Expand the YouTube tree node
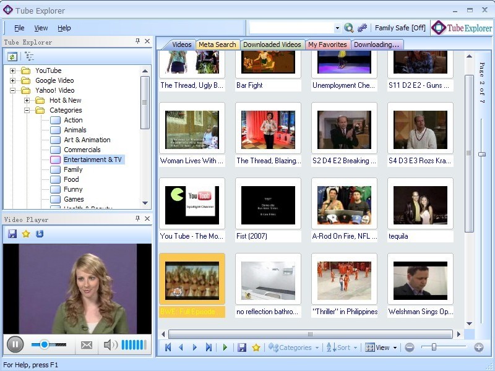 13,70
